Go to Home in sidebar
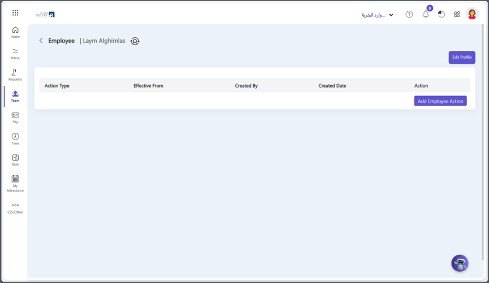Viewport: 489px width, 283px height. point(15,33)
